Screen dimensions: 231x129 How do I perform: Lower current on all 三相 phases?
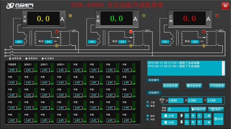pos(208,122)
